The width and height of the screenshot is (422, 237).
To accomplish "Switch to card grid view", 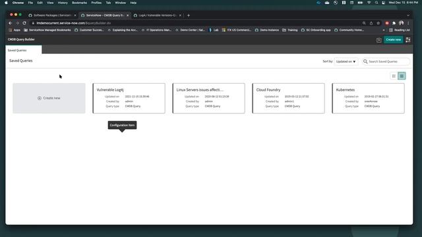I will [x=402, y=76].
